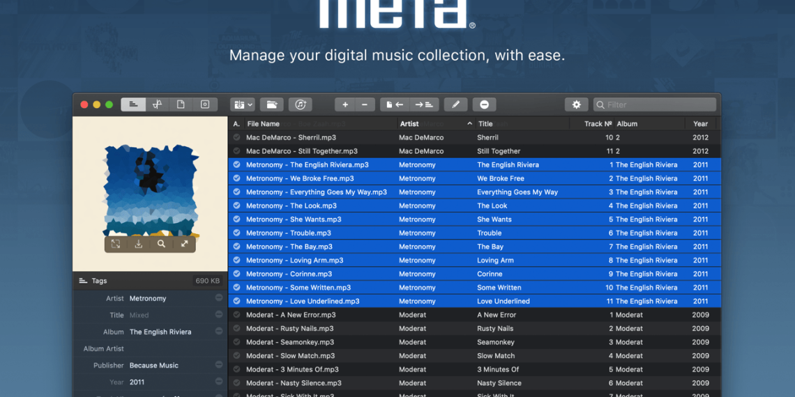Click the pencil edit icon in toolbar

click(x=455, y=104)
